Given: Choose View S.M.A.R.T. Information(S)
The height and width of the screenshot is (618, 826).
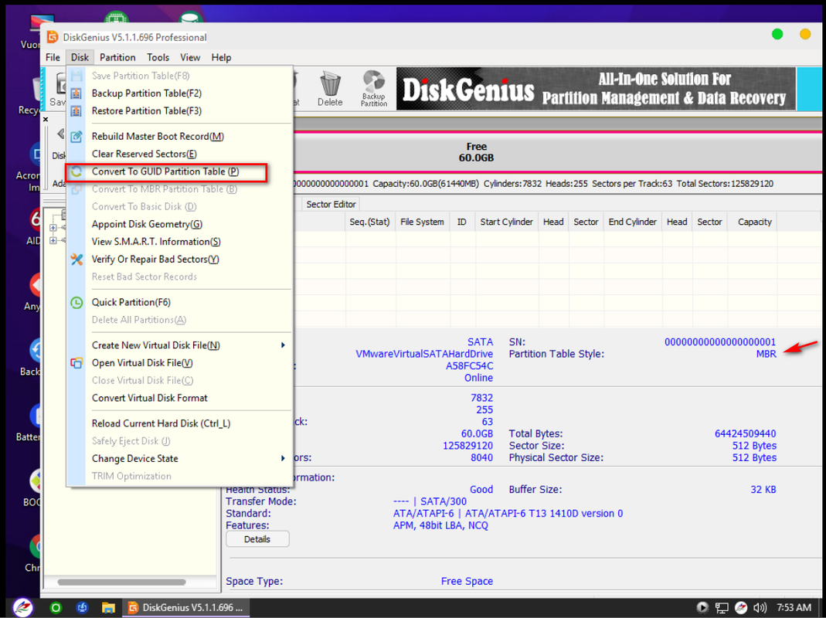Looking at the screenshot, I should coord(156,242).
